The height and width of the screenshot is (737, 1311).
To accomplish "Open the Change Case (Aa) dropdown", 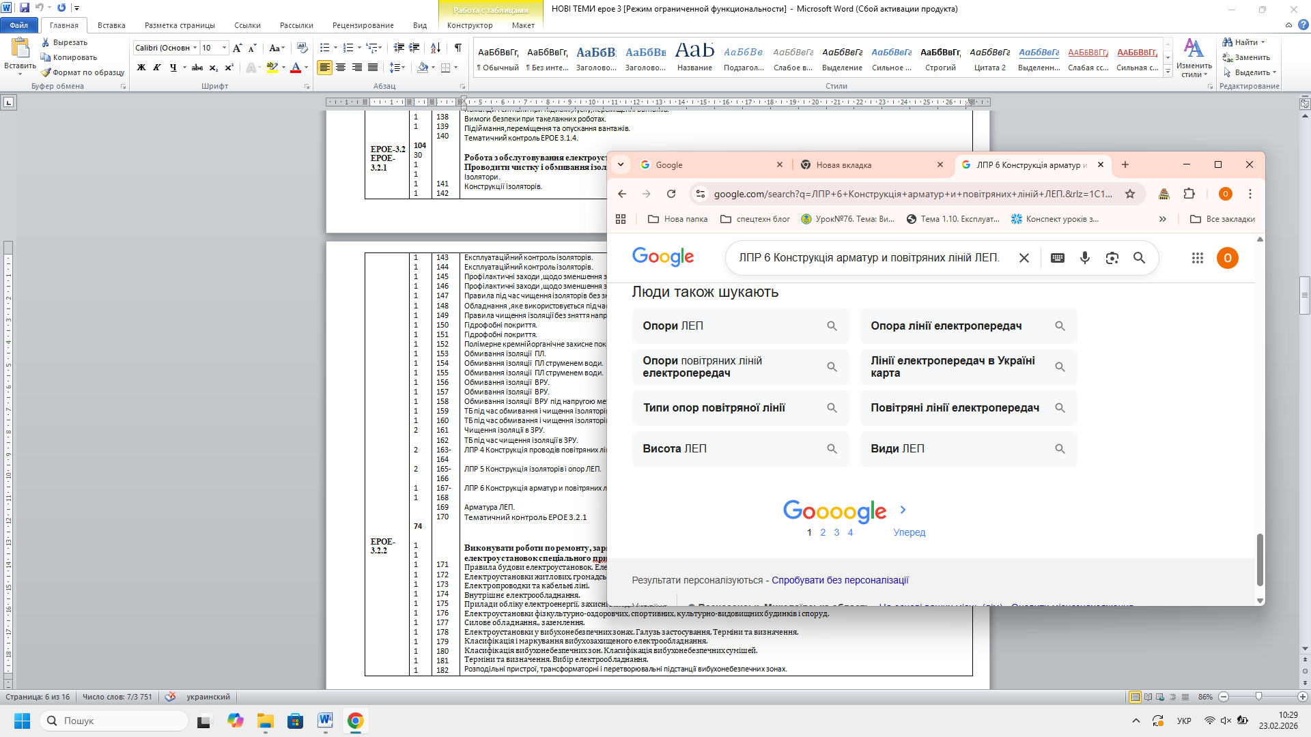I will point(277,48).
